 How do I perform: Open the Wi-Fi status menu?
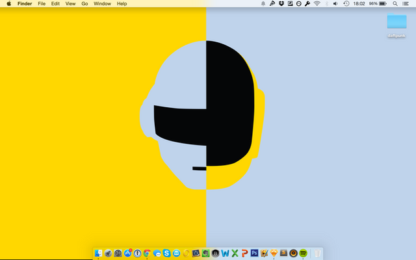coord(317,4)
